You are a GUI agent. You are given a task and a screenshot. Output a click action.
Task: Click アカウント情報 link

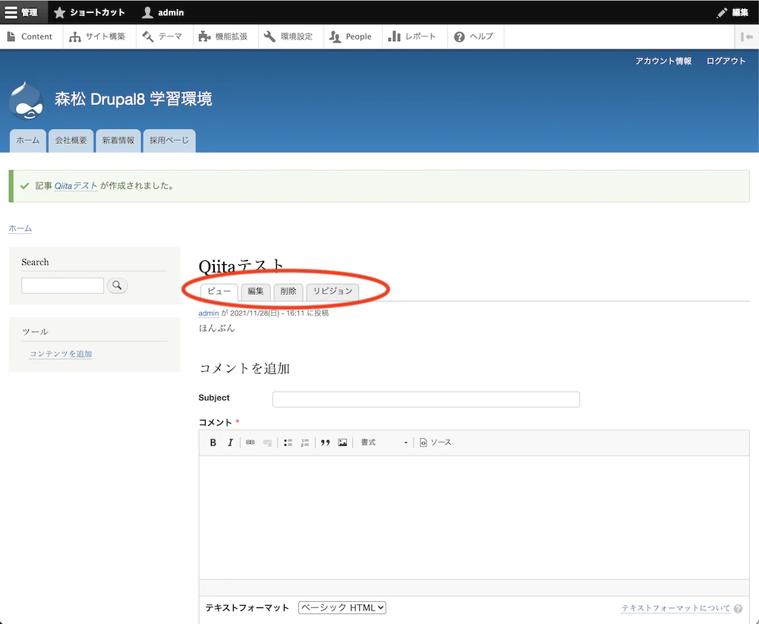pyautogui.click(x=663, y=61)
